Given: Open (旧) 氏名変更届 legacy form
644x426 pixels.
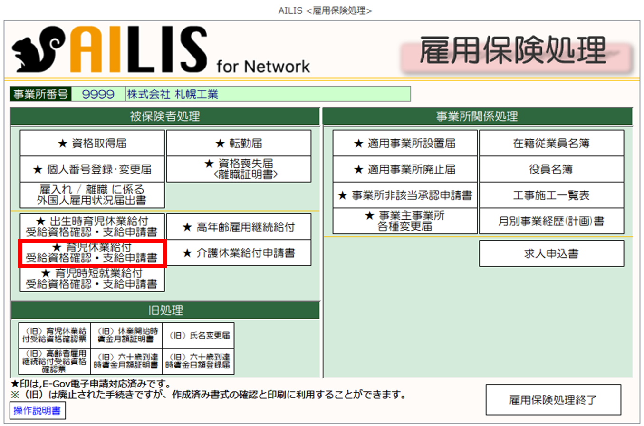Looking at the screenshot, I should (198, 336).
